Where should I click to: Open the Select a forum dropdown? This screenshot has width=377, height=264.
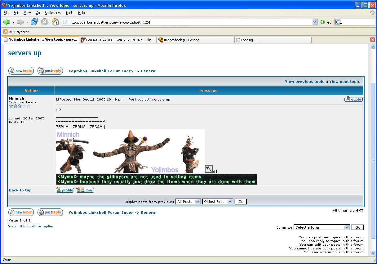(x=322, y=227)
